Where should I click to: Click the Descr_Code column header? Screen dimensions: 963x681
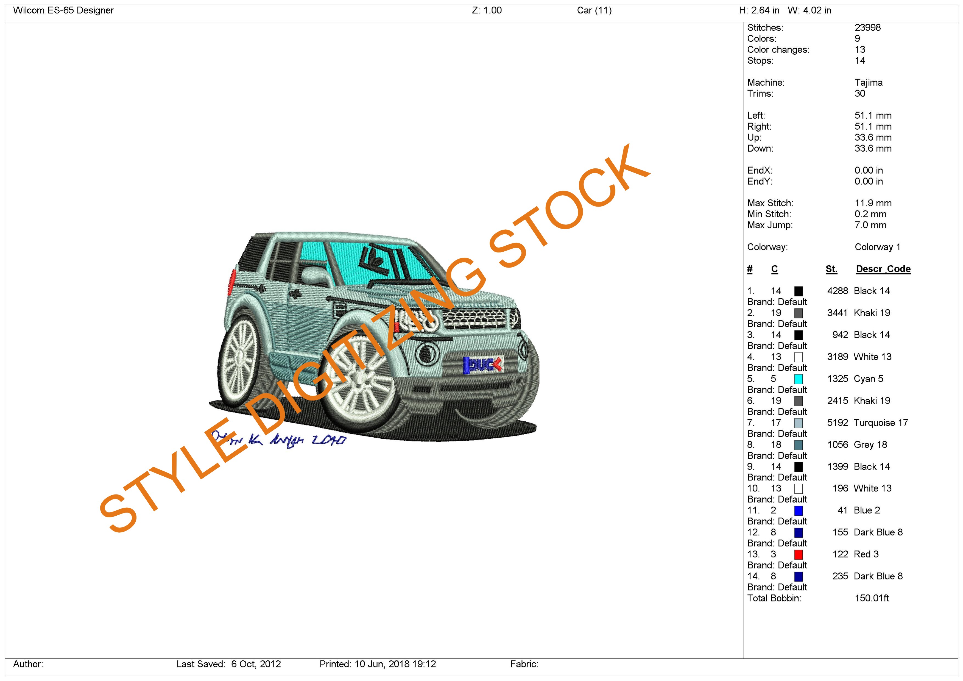click(883, 269)
